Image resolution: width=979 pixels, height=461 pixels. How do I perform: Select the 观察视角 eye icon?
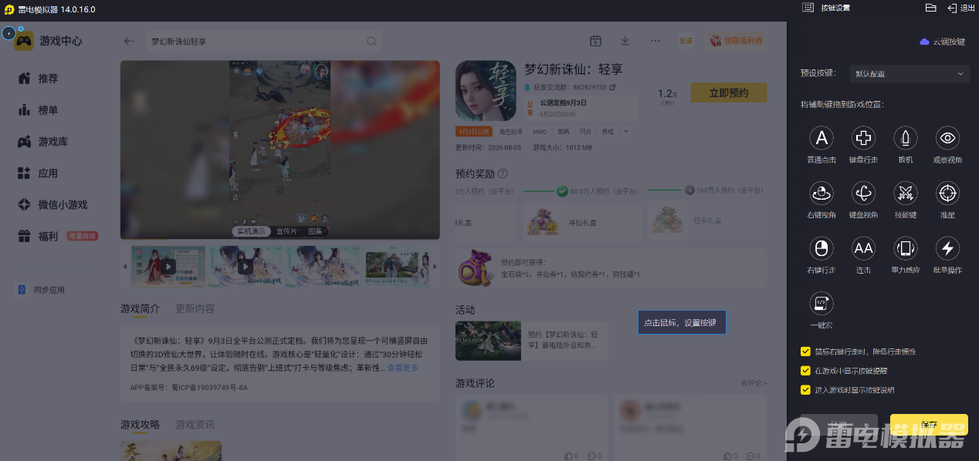947,138
